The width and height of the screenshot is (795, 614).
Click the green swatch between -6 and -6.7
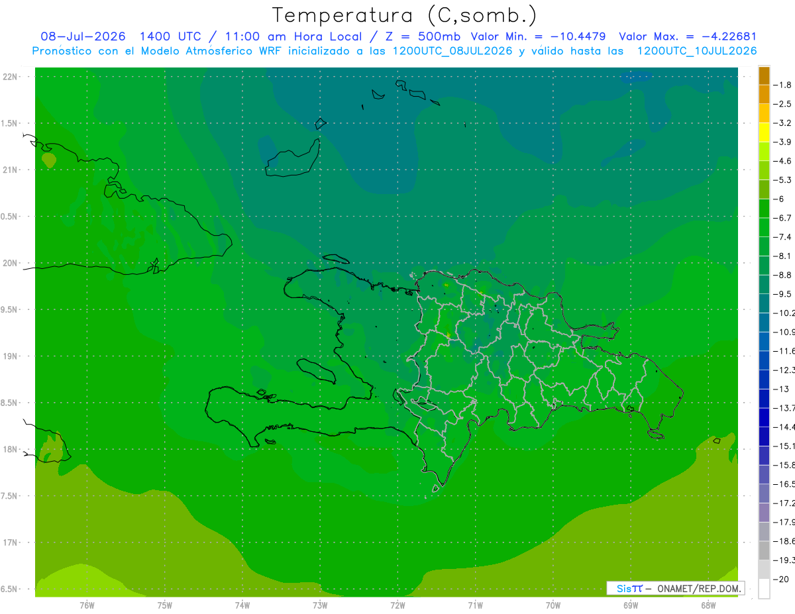[x=764, y=208]
